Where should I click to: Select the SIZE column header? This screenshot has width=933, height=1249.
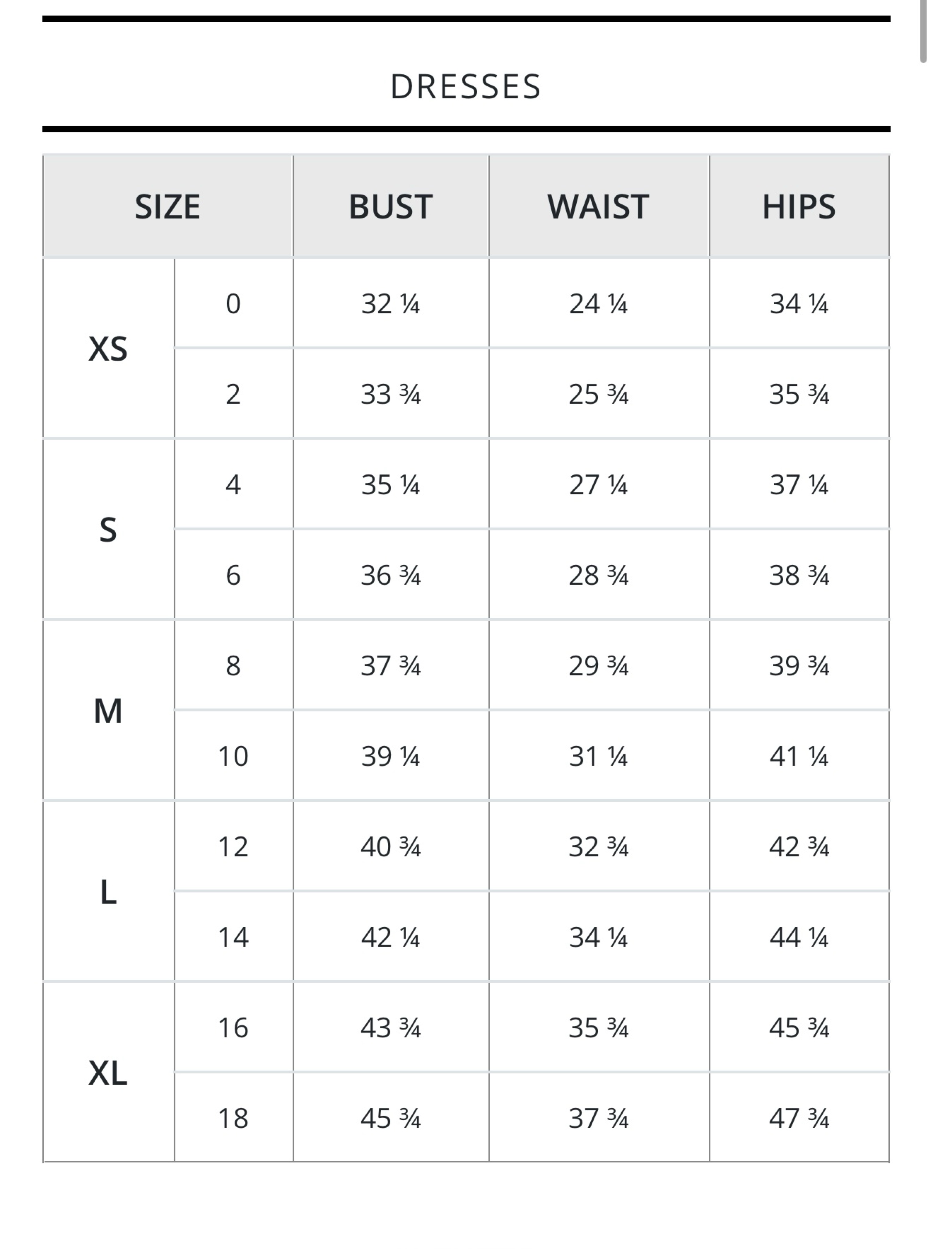click(168, 206)
